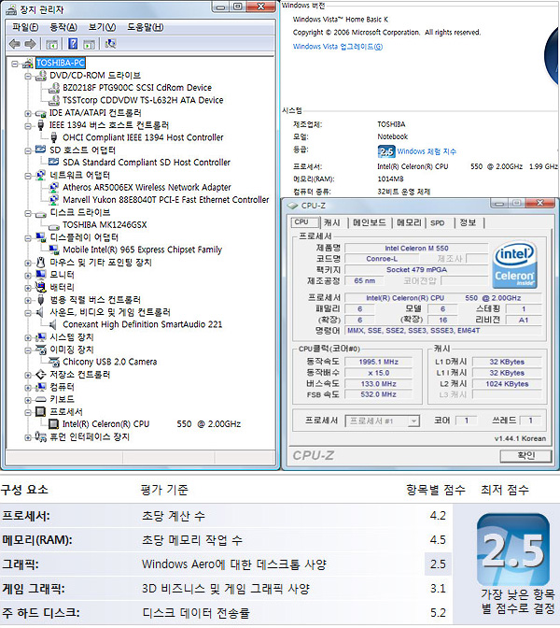Expand the 시스템 장치 node
560x628 pixels.
point(28,338)
